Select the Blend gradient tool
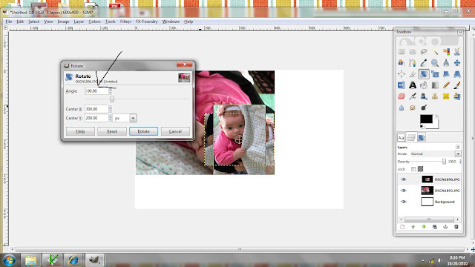 (435, 85)
